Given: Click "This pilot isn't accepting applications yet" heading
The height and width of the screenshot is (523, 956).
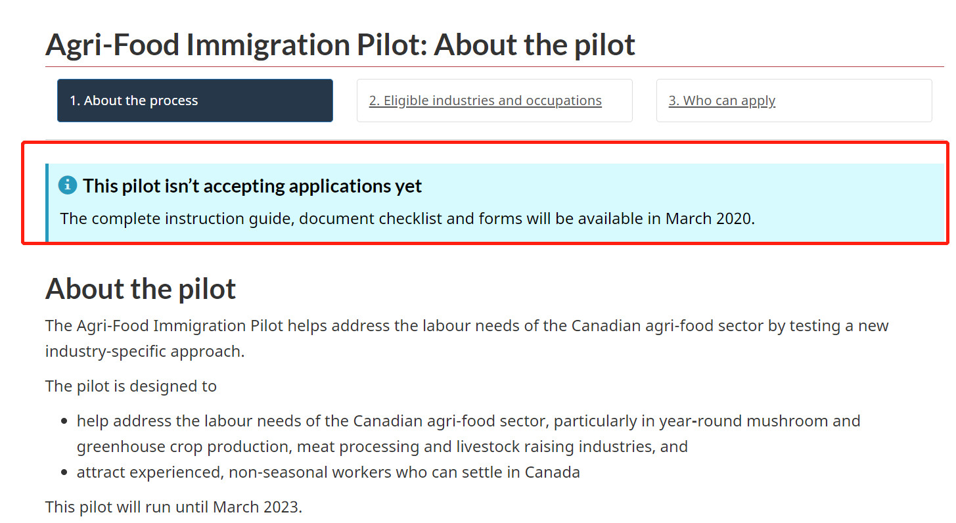Looking at the screenshot, I should pyautogui.click(x=252, y=186).
